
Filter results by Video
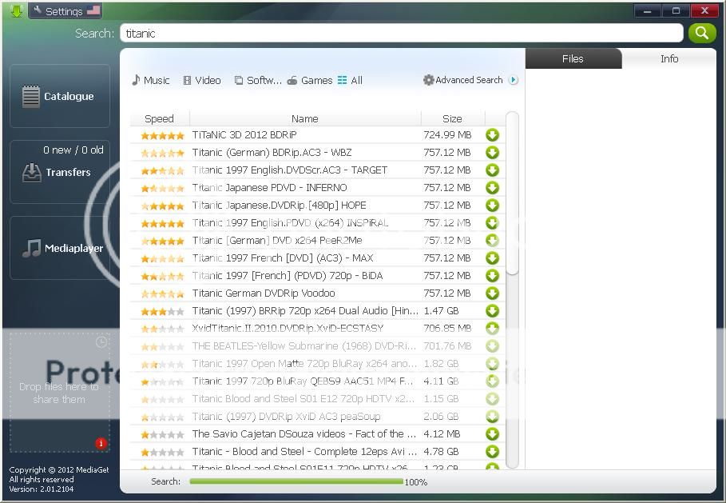coord(201,80)
